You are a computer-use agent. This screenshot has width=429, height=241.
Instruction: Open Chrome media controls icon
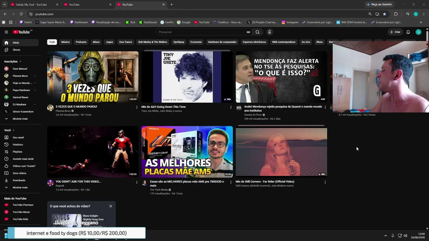pos(408,14)
